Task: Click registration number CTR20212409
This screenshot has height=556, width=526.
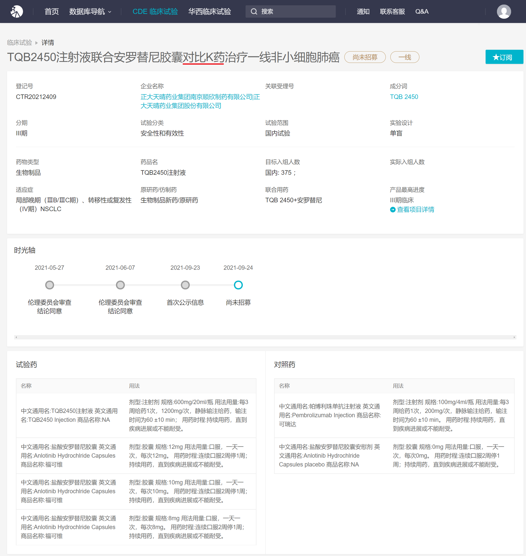Action: coord(36,97)
